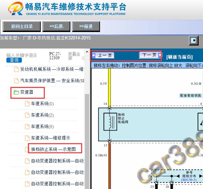Focus the keyword search input field
This screenshot has height=189, width=203.
pos(22,55)
